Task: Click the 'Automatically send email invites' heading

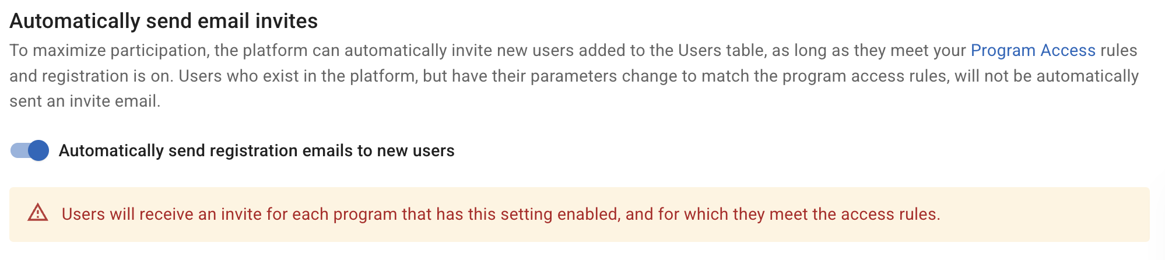Action: pos(163,21)
